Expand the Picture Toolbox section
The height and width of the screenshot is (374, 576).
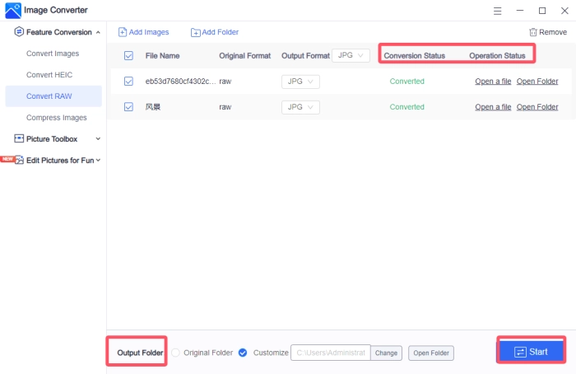98,139
